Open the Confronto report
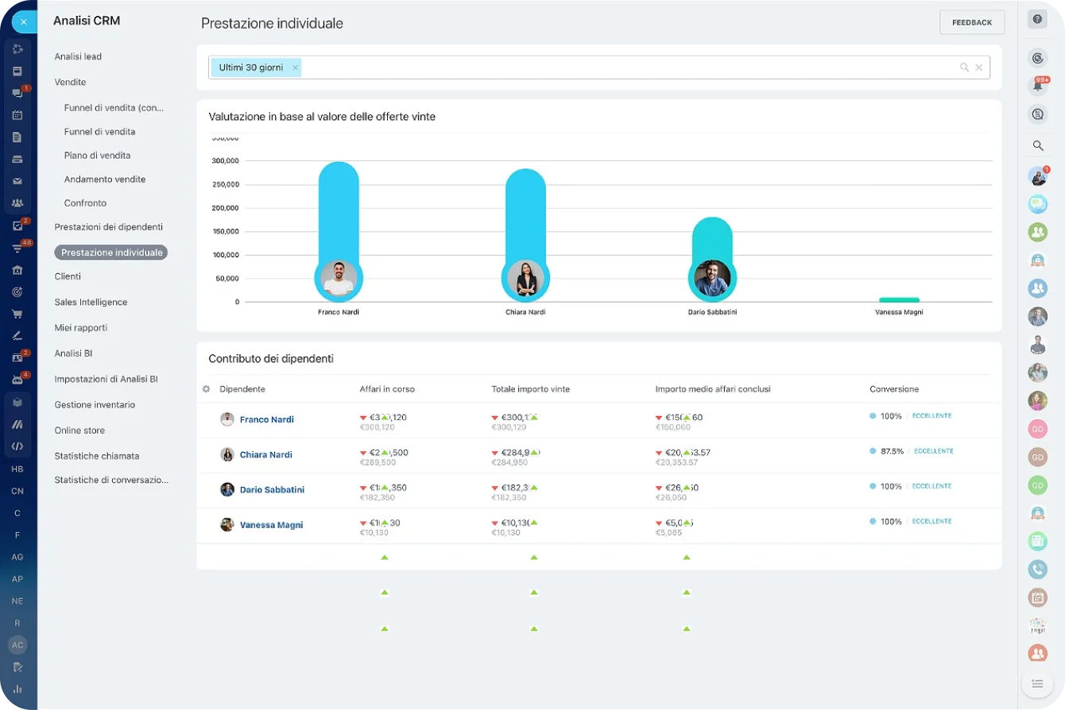Viewport: 1065px width, 710px height. 85,203
